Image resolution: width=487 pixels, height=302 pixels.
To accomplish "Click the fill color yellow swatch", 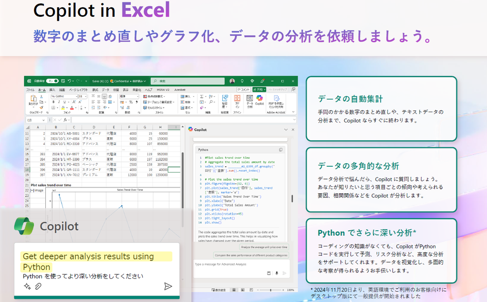I will [x=63, y=108].
